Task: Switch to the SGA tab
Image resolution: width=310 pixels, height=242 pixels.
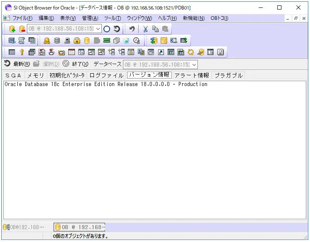Action: pyautogui.click(x=13, y=75)
